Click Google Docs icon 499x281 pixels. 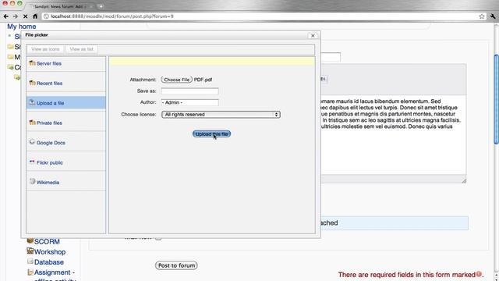click(x=32, y=142)
